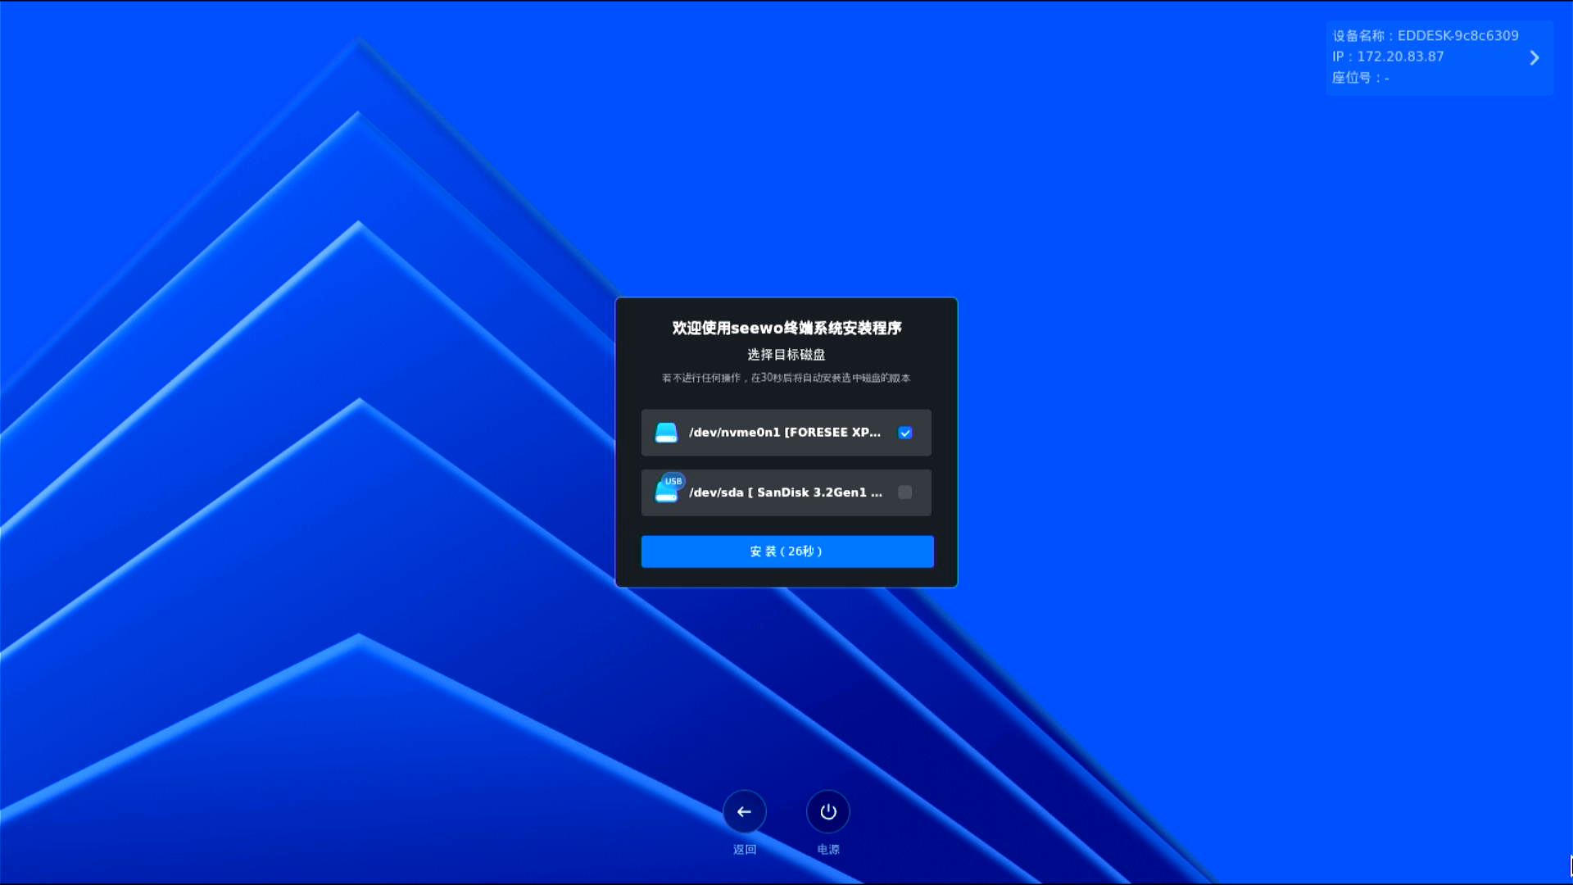Click the 座位号 seat number text
1573x885 pixels.
(x=1361, y=78)
